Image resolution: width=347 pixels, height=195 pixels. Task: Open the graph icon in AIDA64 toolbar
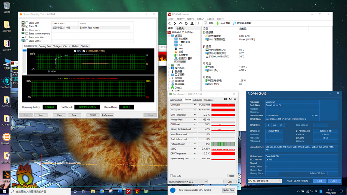tap(198, 23)
